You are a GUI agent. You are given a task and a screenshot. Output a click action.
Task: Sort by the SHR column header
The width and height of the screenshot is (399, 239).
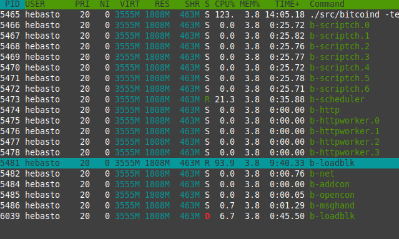click(x=192, y=4)
